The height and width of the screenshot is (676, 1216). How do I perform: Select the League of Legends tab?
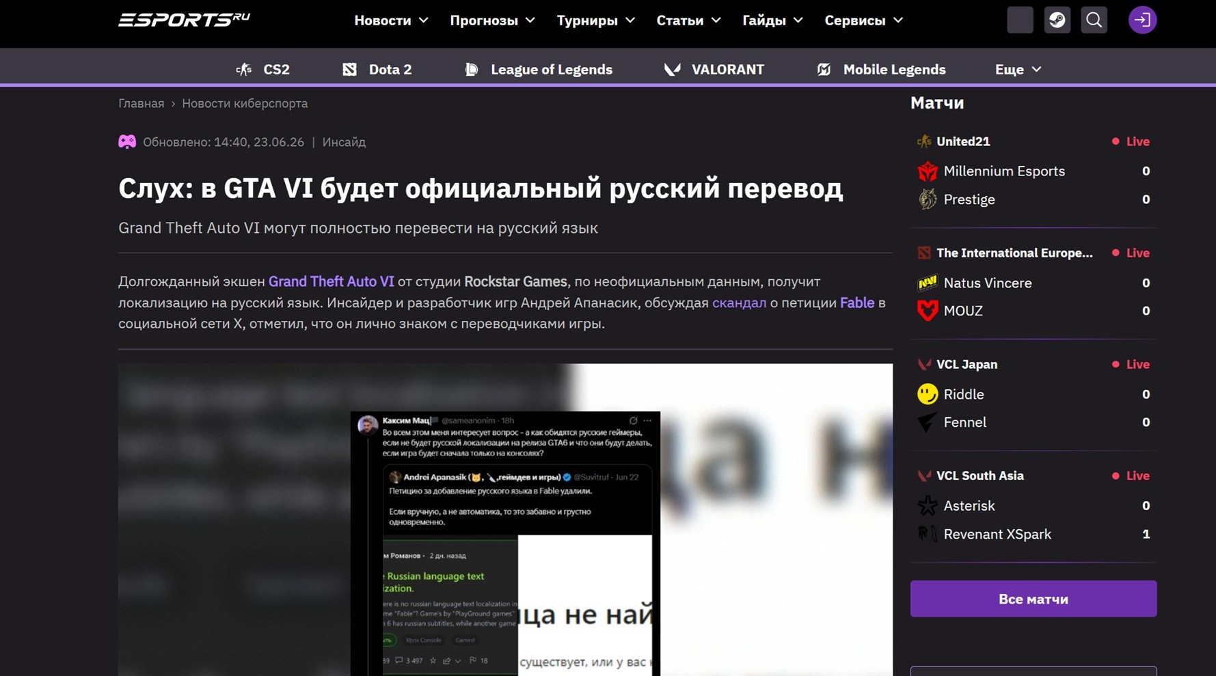tap(539, 69)
